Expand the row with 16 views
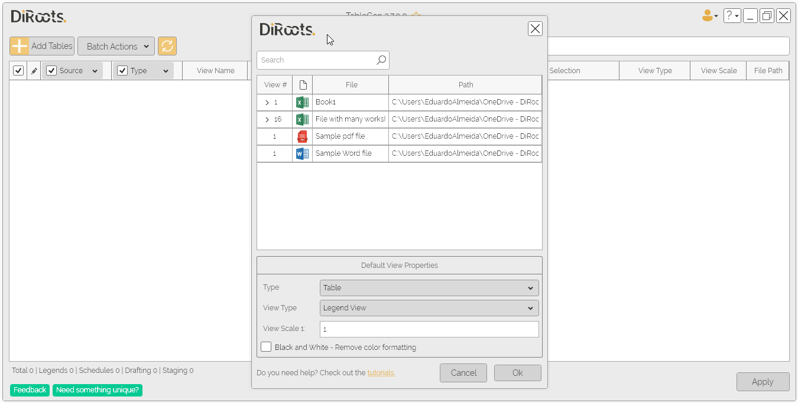Image resolution: width=798 pixels, height=403 pixels. 267,120
